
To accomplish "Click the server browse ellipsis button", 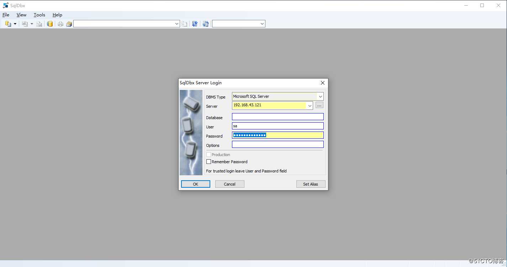I will coord(319,105).
